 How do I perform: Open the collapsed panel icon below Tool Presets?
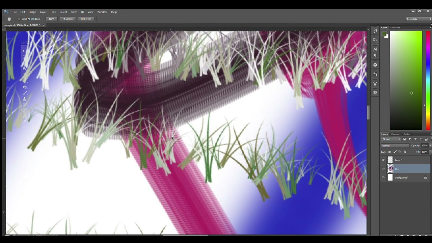pyautogui.click(x=375, y=92)
